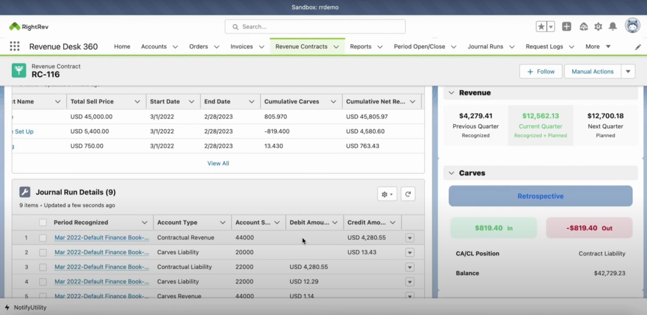Open the dropdown next to Manual Actions
The width and height of the screenshot is (647, 315).
(628, 71)
